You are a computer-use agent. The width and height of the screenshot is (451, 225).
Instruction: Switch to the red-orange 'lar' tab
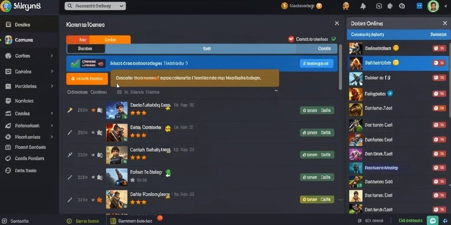(x=78, y=40)
